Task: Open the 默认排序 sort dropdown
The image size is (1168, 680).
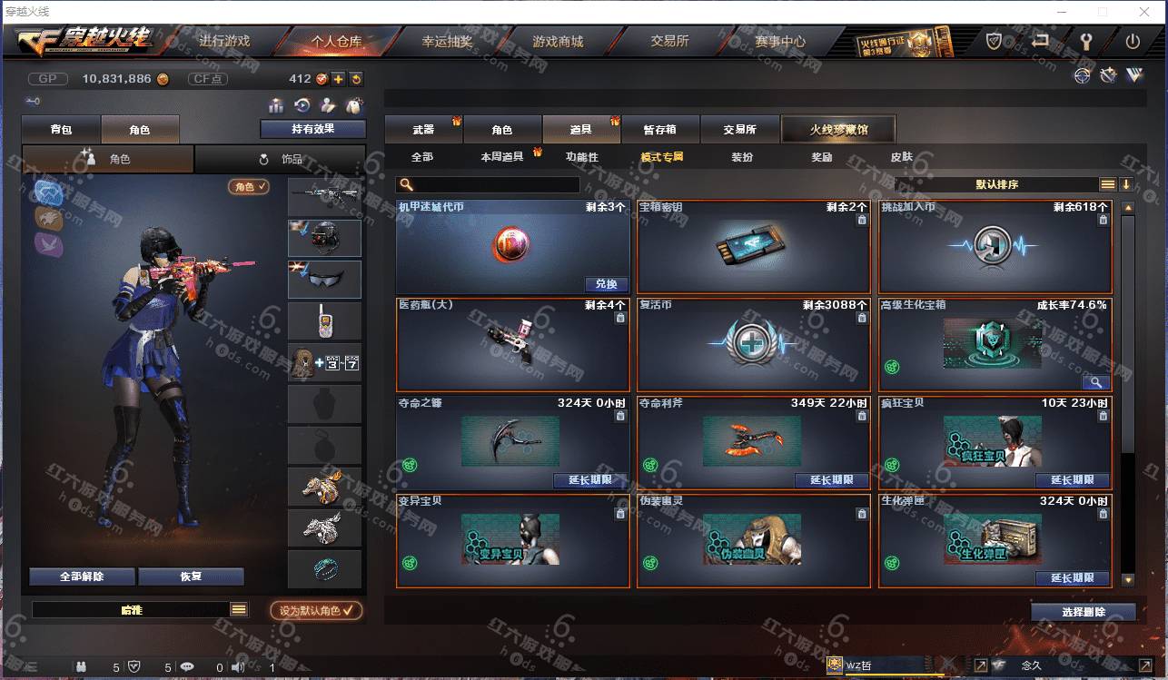Action: [x=996, y=184]
